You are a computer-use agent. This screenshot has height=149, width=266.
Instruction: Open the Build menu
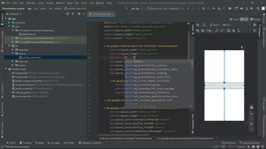[x=70, y=3]
